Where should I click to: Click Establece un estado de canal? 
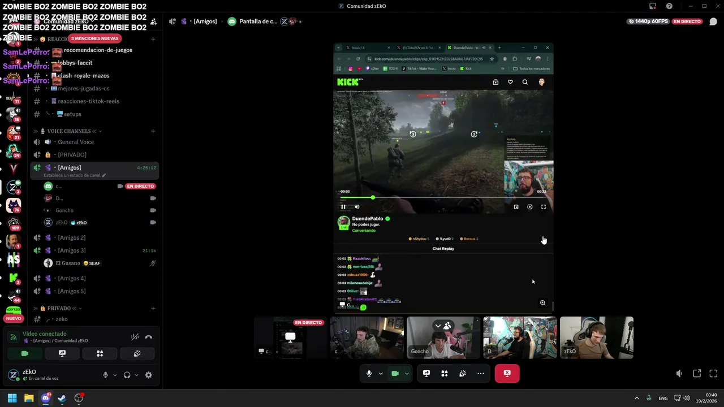tap(75, 175)
